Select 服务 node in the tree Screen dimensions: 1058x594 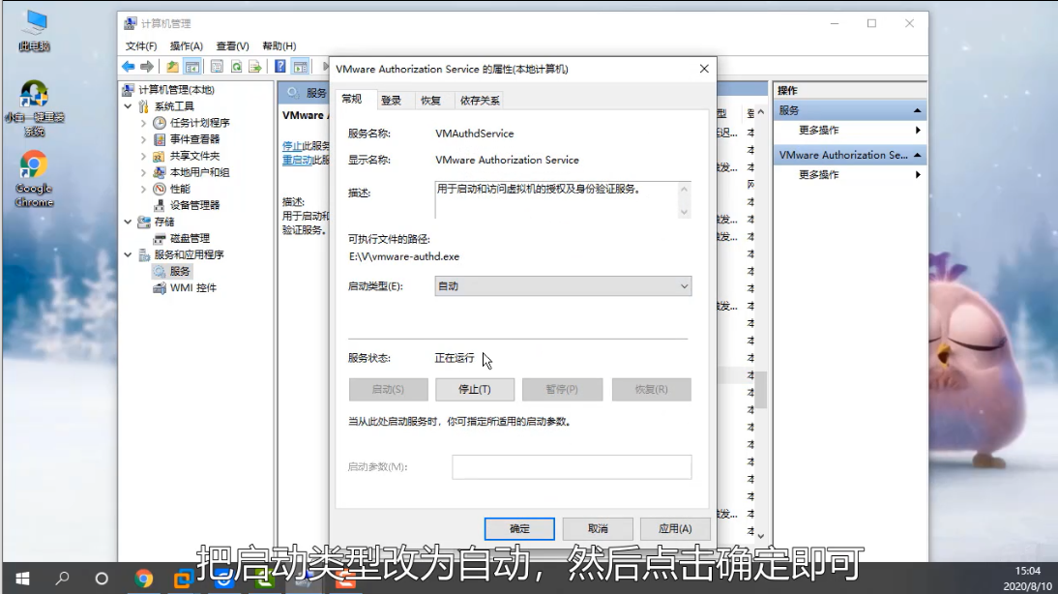coord(180,271)
